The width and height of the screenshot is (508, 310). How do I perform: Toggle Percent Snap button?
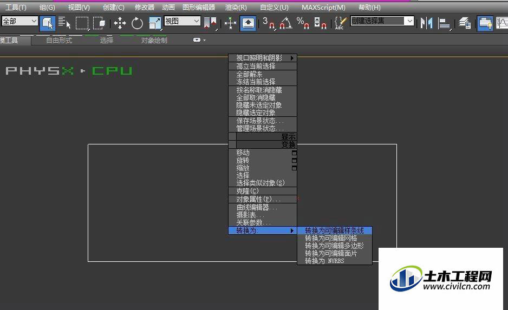coord(303,23)
